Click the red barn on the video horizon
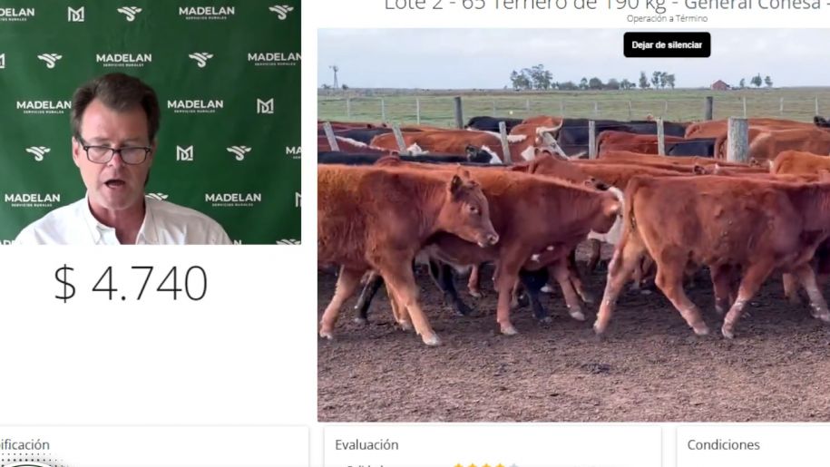 720,84
